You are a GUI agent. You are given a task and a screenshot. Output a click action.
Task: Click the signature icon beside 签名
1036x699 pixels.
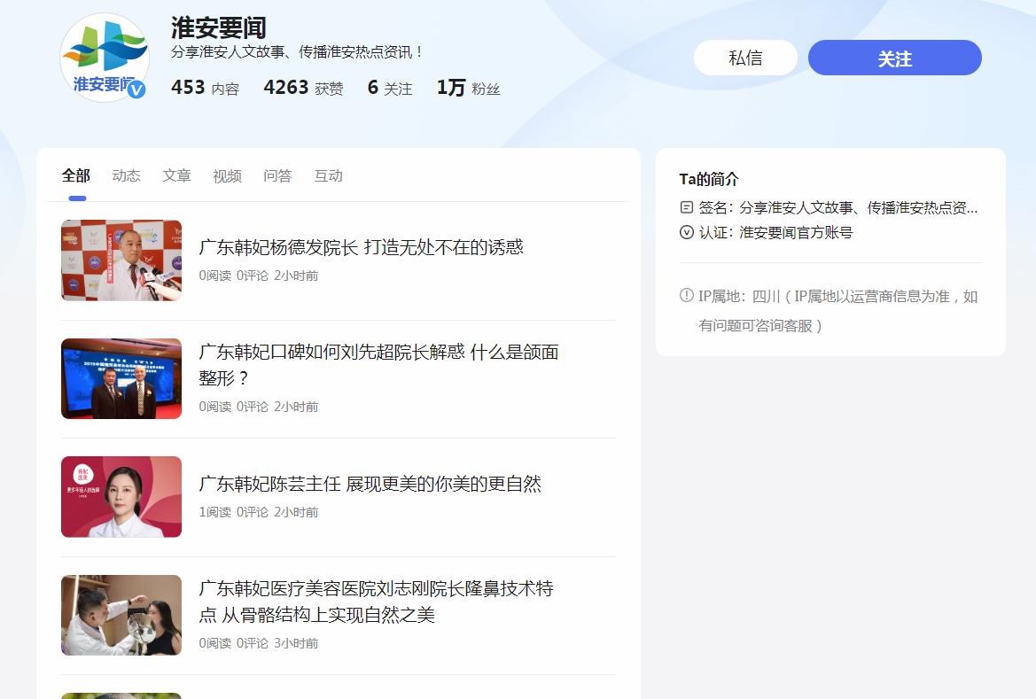coord(687,207)
